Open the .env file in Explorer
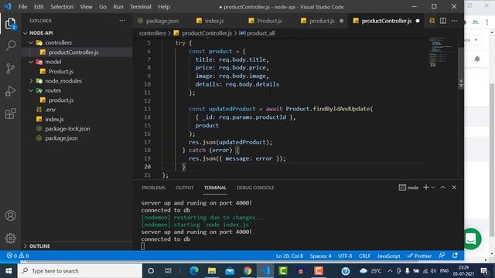This screenshot has height=278, width=495. pos(50,110)
